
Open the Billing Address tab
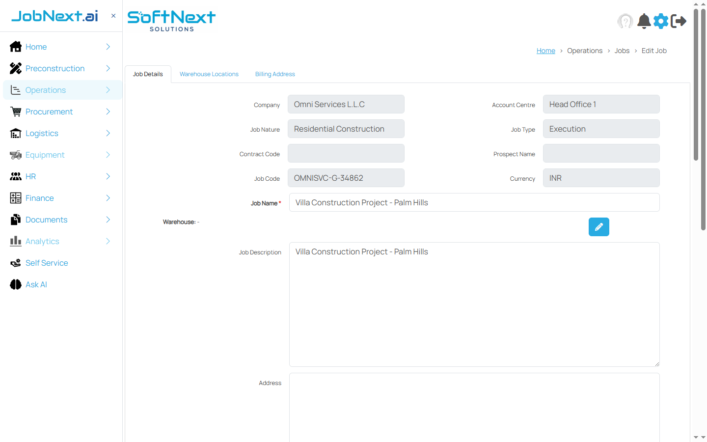coord(274,74)
